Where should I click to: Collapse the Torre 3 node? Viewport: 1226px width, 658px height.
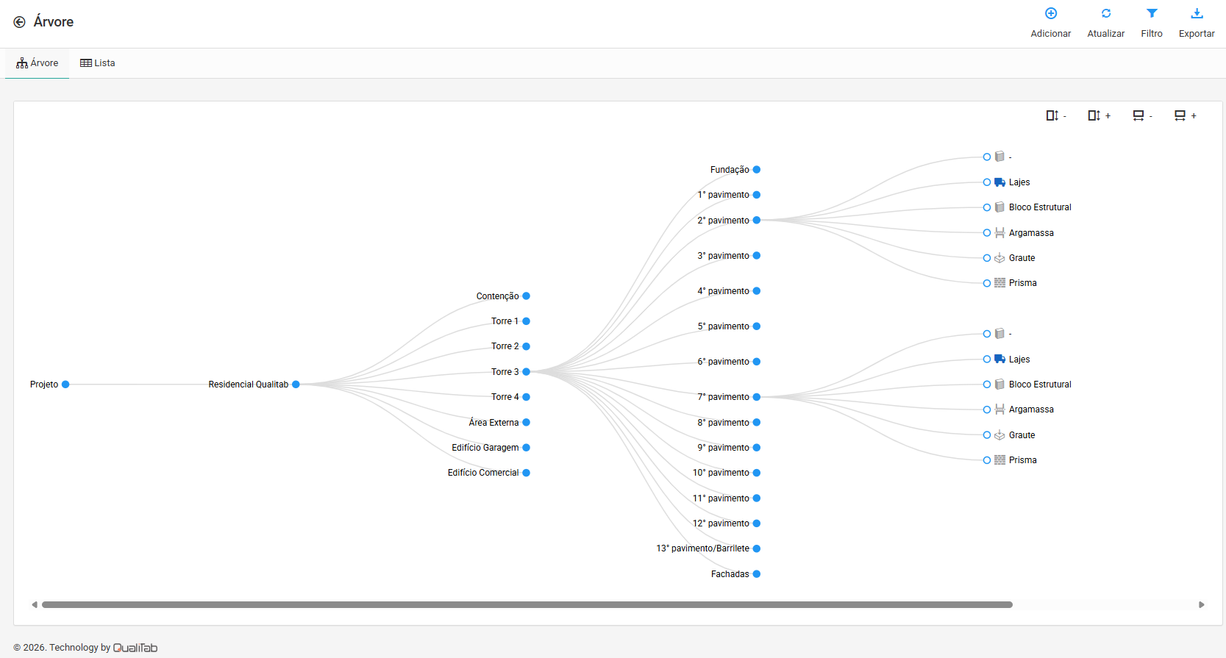point(527,372)
